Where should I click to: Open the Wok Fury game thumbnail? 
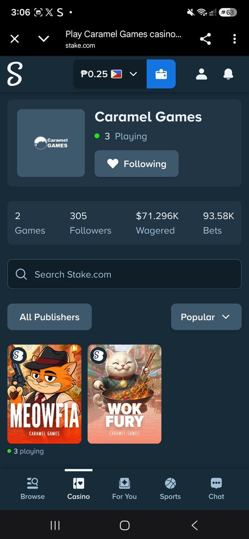[124, 394]
